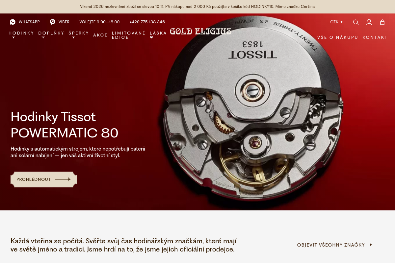This screenshot has width=395, height=263.
Task: Click the Gold Eligius logo
Action: coord(200,31)
